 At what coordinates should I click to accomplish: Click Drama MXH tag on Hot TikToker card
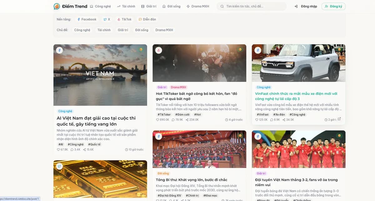coord(178,87)
